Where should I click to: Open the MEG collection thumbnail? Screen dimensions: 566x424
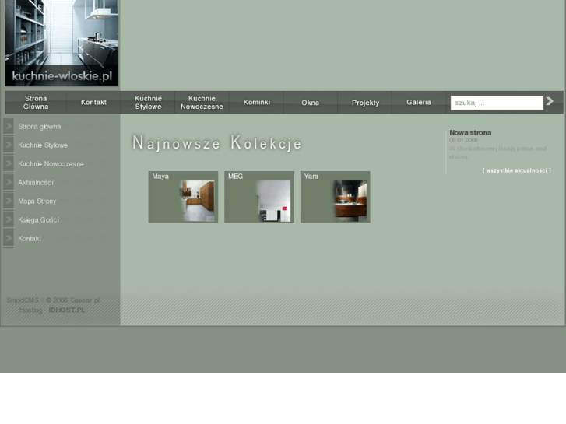(x=259, y=197)
